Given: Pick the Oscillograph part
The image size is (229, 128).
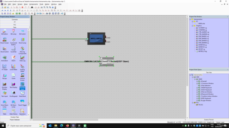Looking at the screenshot, I should (x=14, y=94).
